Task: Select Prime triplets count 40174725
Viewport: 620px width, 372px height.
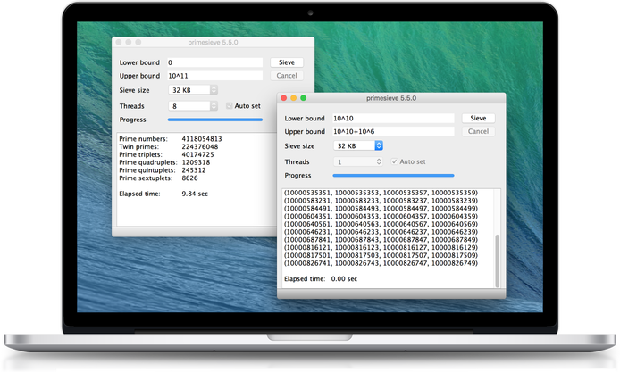Action: pos(197,154)
